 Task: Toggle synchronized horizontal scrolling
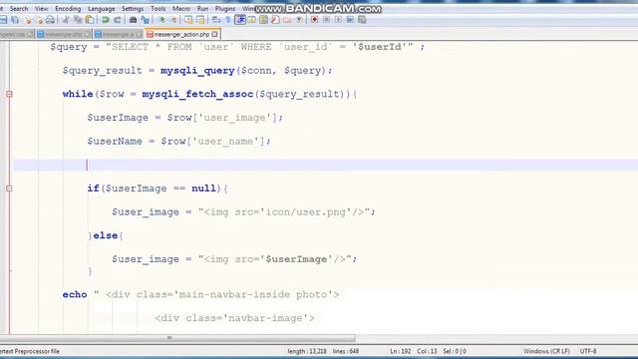pyautogui.click(x=200, y=20)
